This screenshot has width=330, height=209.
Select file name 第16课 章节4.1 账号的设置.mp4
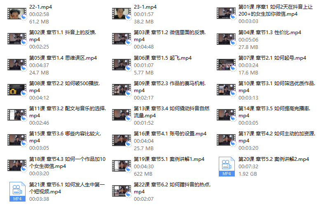pyautogui.click(x=170, y=134)
